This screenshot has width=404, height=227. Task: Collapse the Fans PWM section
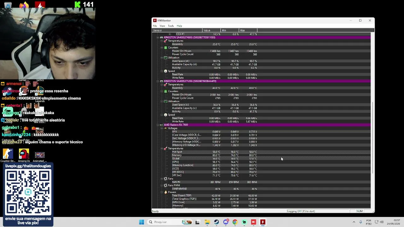pyautogui.click(x=162, y=185)
